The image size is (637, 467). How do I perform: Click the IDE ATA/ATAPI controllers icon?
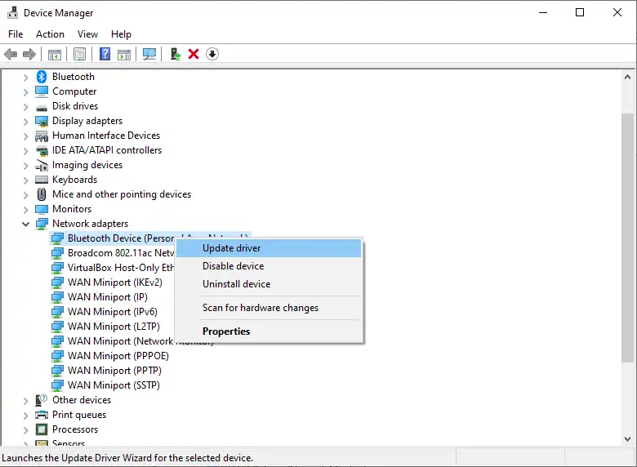tap(42, 151)
